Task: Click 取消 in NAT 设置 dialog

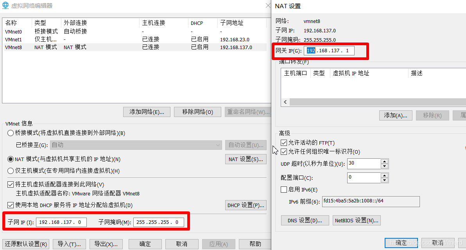Action: [x=438, y=243]
